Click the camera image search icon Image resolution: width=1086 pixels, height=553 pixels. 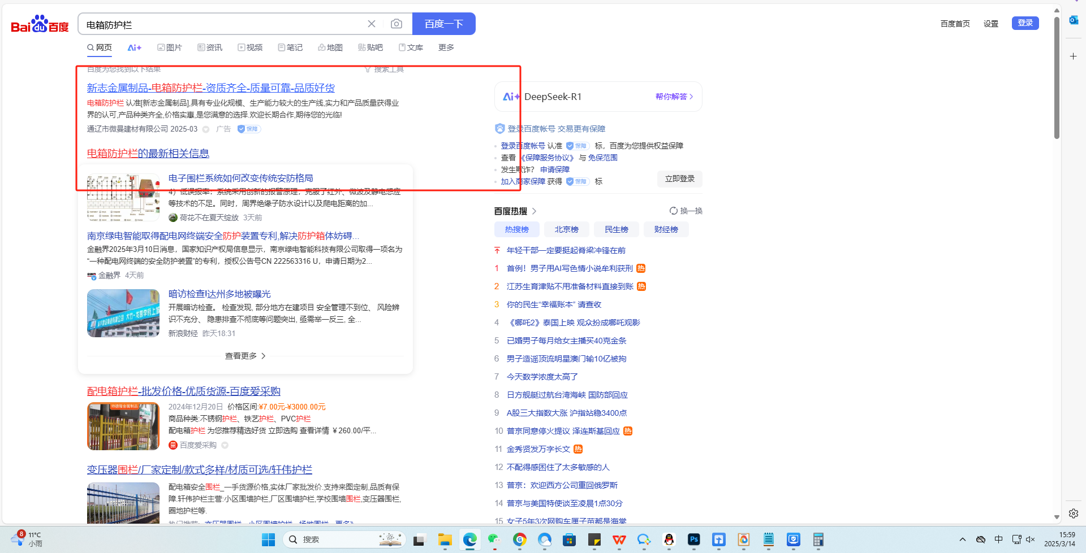click(x=397, y=24)
